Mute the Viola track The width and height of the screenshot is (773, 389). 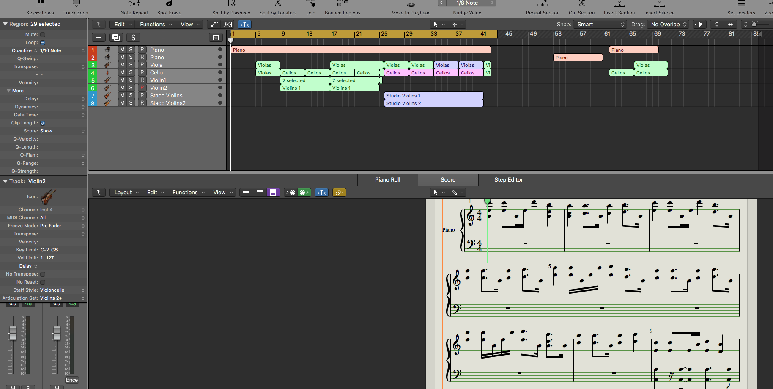click(122, 65)
